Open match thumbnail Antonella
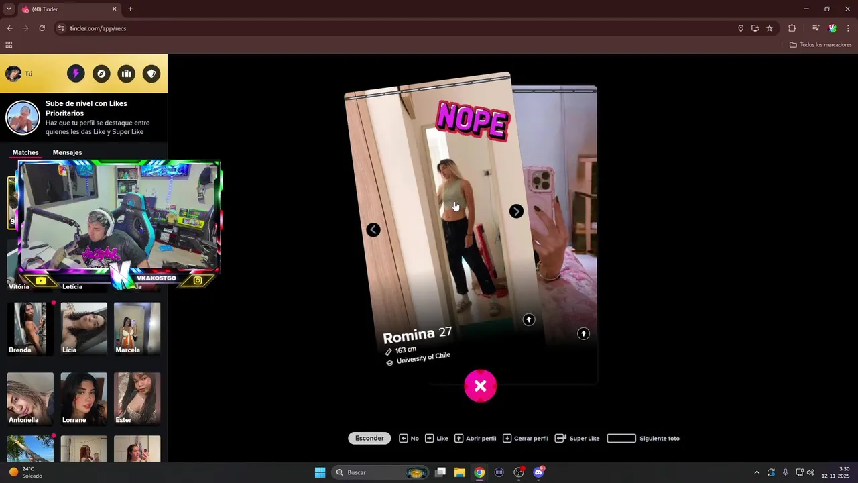858x483 pixels. 30,398
